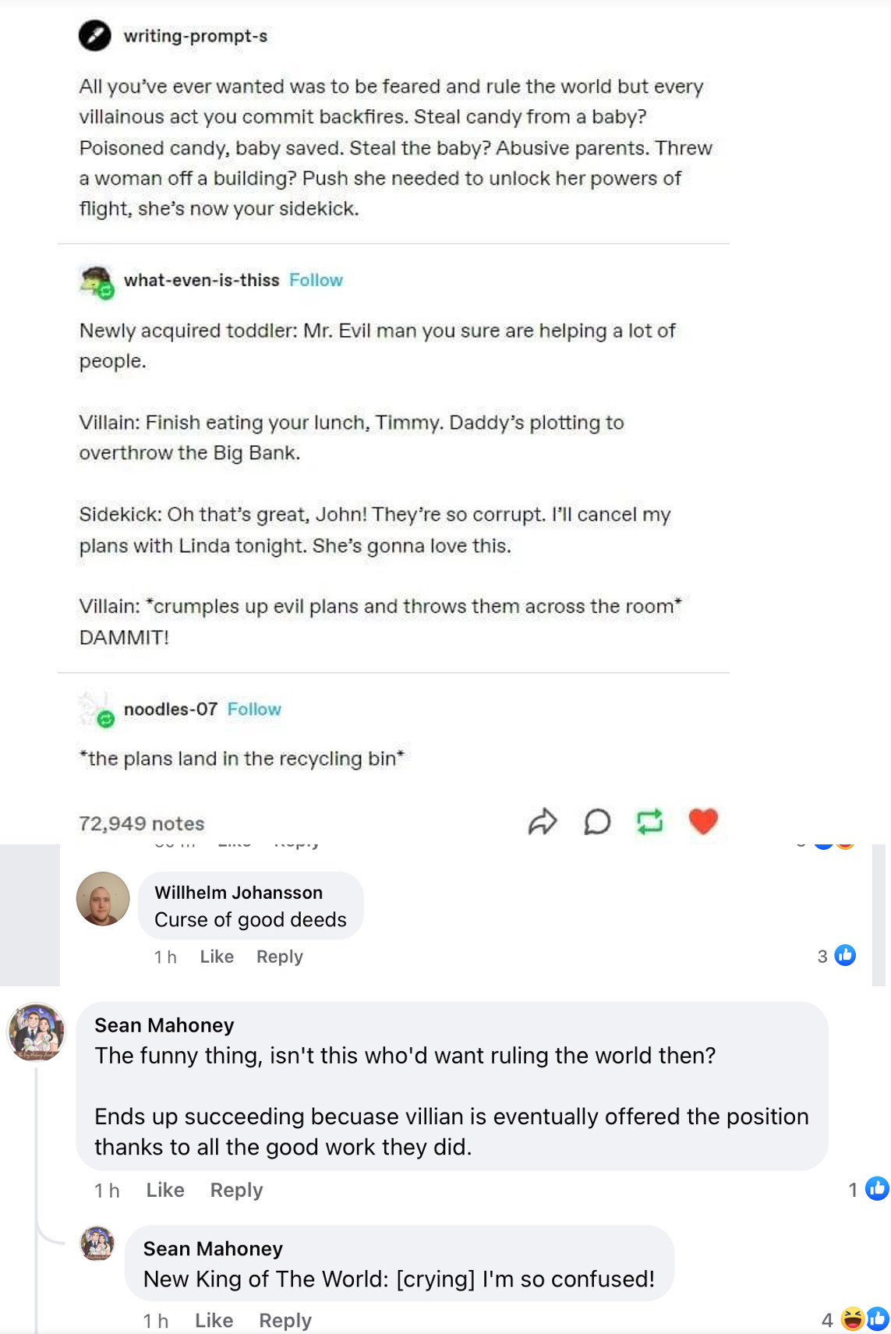Reply to the New King of The World comment
Screen dimensions: 891x1334
285,1320
